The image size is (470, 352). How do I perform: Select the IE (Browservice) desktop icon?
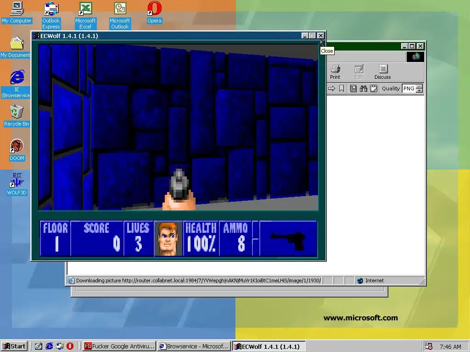[x=17, y=84]
